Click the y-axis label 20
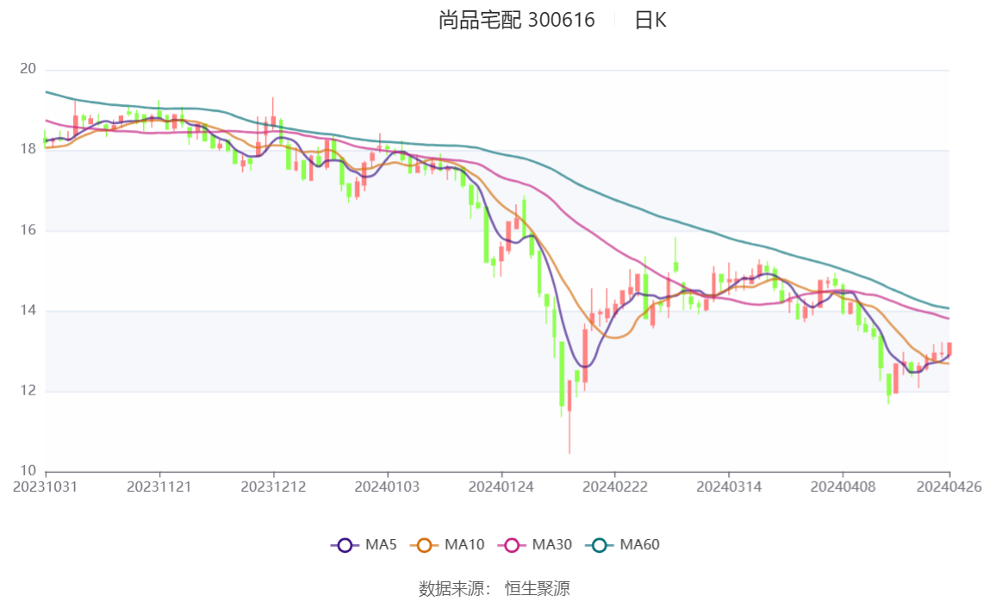Screen dimensions: 989x602 28,69
